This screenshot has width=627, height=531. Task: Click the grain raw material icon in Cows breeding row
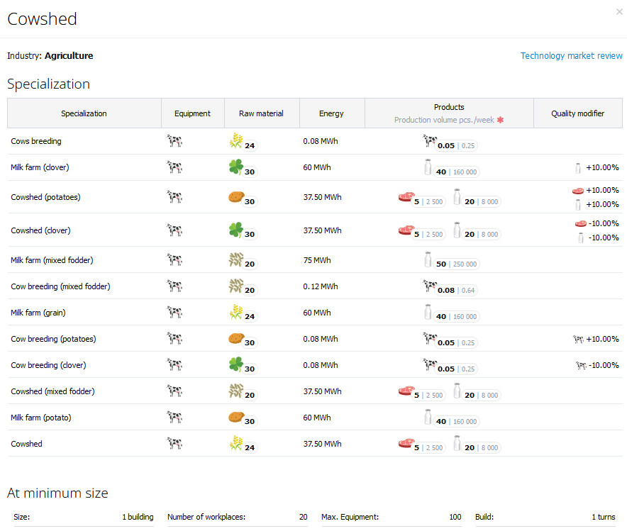[236, 140]
